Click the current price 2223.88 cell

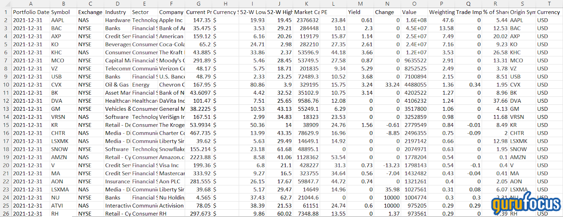[199, 158]
